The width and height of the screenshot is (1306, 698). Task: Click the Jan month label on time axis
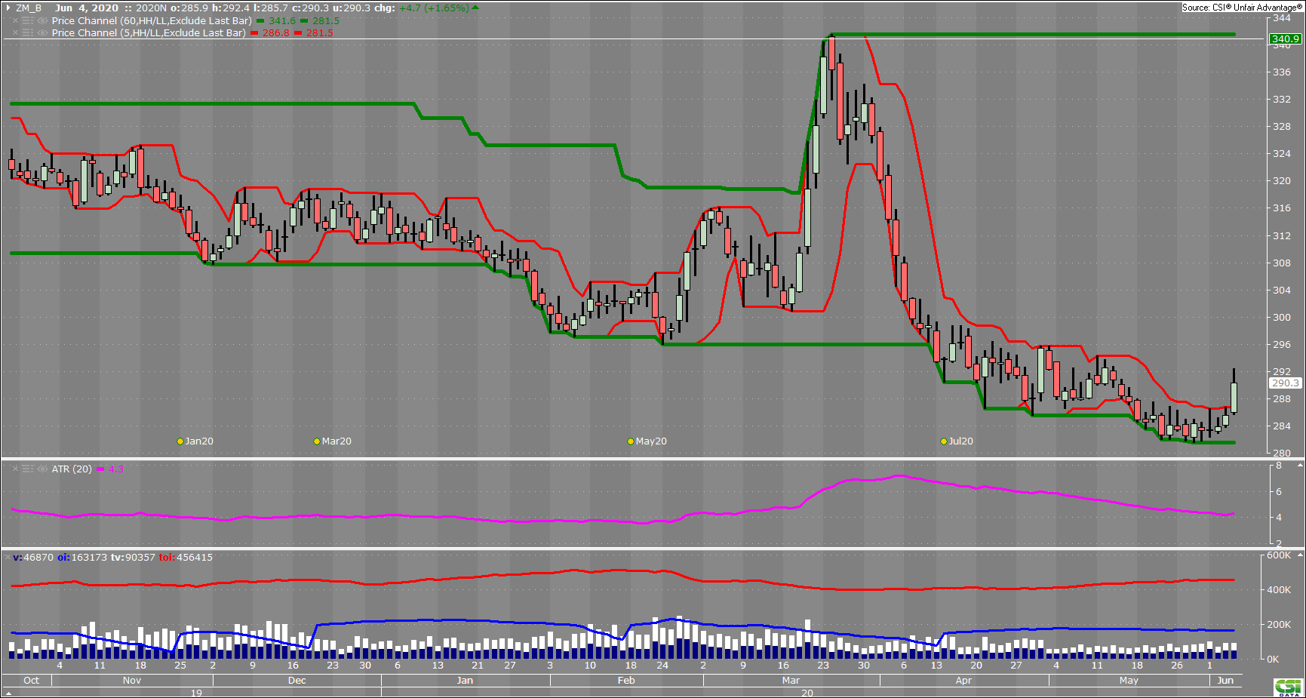(x=465, y=681)
